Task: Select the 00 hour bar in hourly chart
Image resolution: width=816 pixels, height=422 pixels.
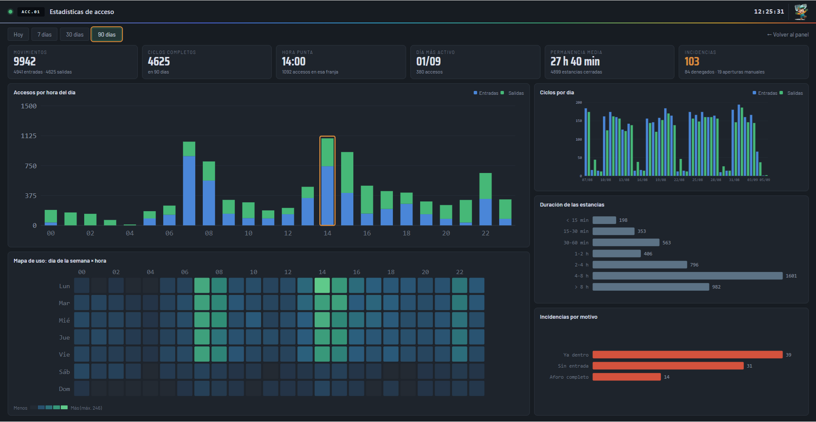Action: point(51,218)
